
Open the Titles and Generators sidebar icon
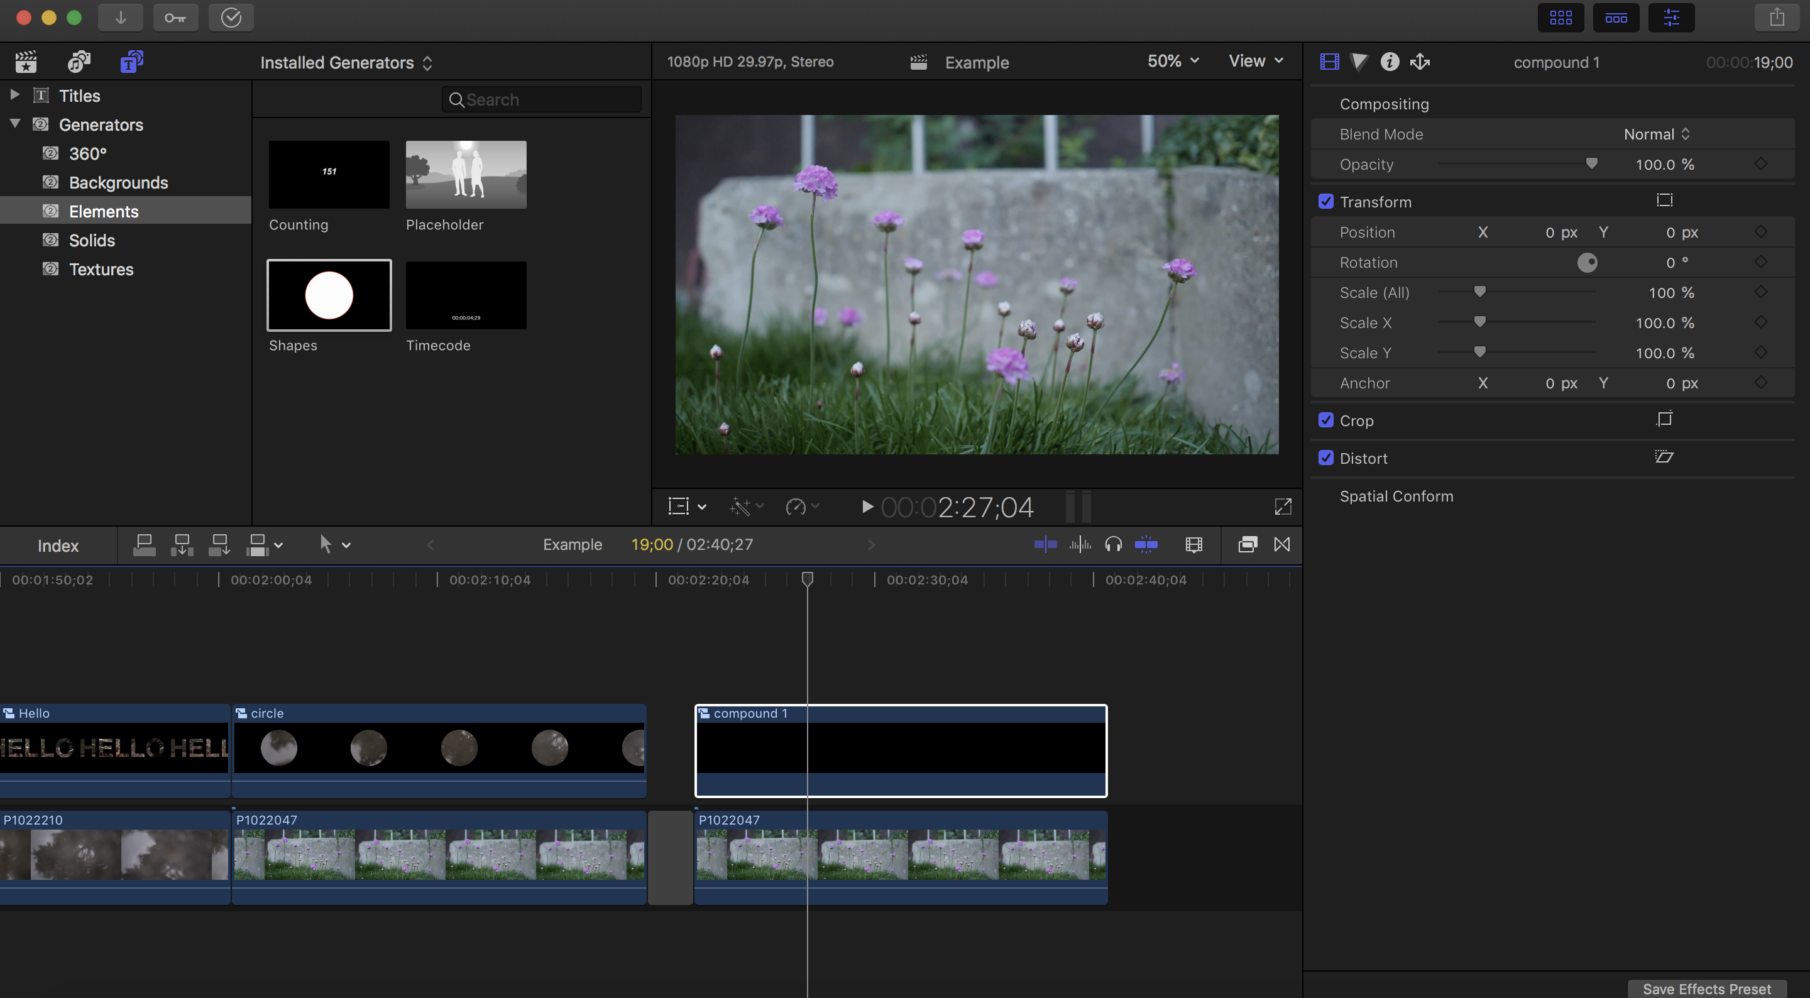131,62
